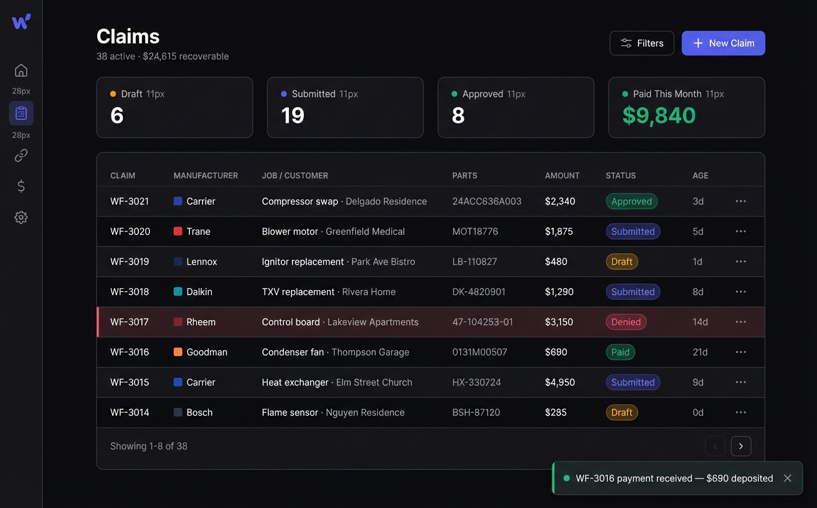Click the New Claim button
Viewport: 817px width, 508px height.
pos(723,43)
